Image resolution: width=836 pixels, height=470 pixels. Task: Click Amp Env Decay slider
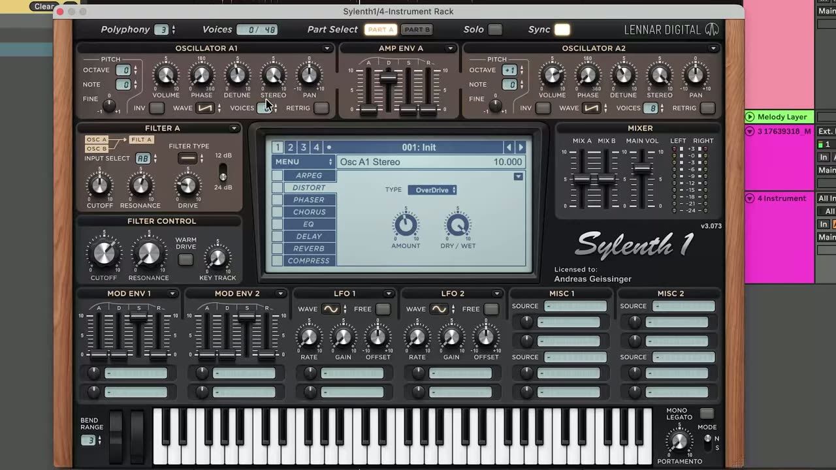coord(389,79)
